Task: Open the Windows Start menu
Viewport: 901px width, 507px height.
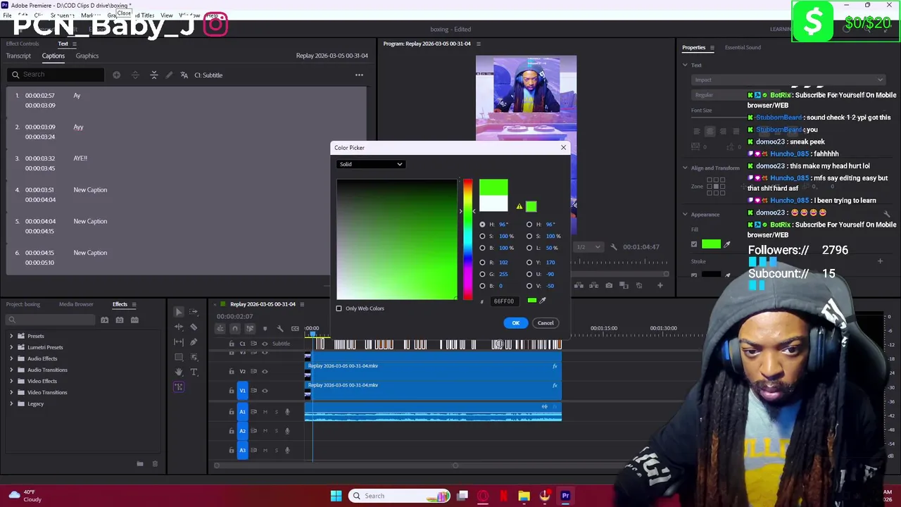Action: 336,496
